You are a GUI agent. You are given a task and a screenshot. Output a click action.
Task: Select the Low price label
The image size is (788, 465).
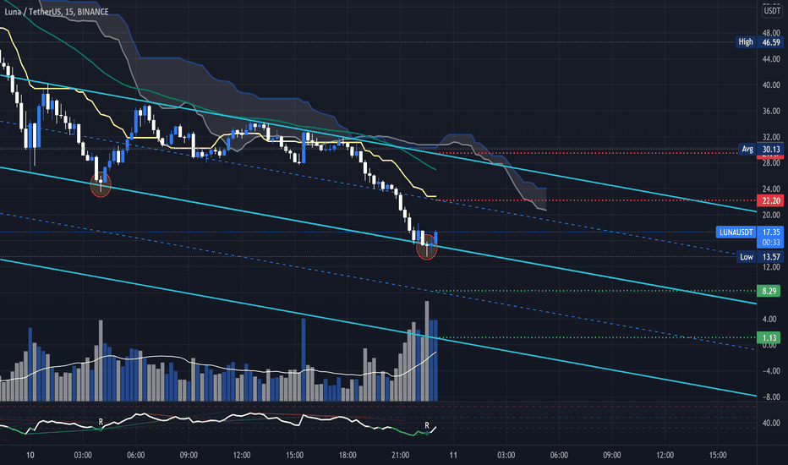[x=747, y=257]
